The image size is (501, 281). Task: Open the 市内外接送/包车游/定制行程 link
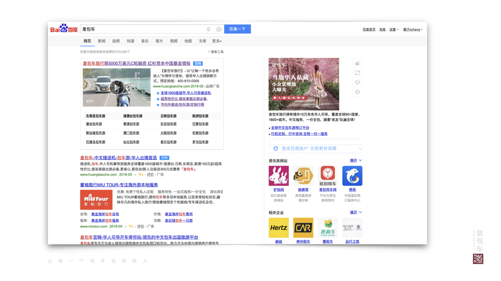click(182, 104)
